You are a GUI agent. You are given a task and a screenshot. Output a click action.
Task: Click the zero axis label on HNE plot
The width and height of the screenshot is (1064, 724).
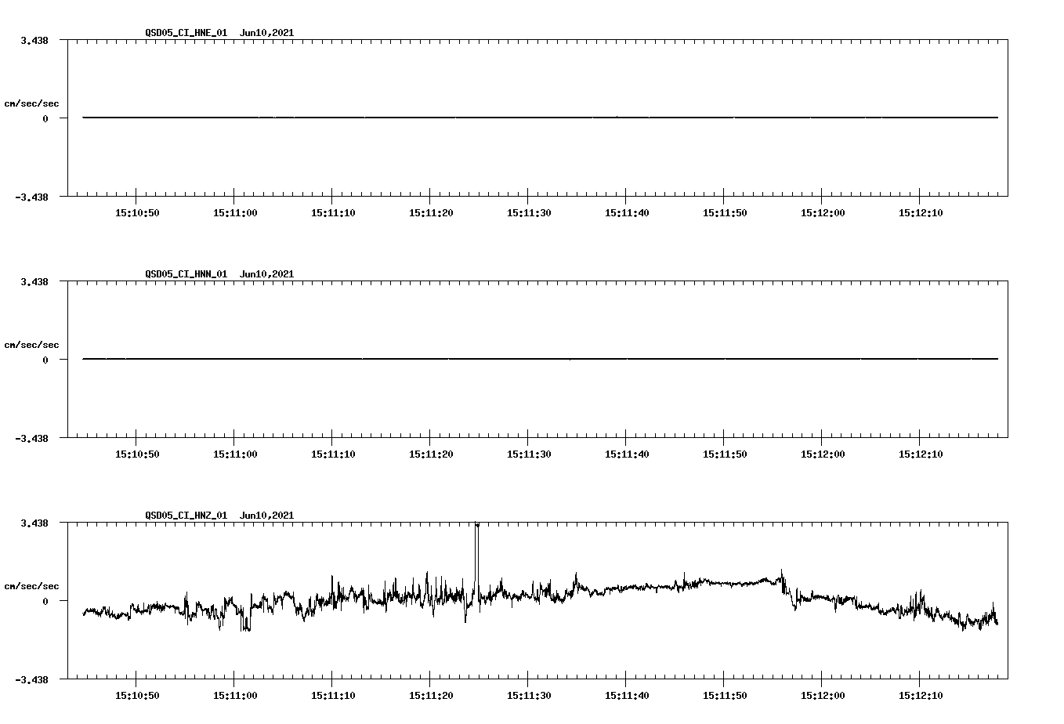[45, 119]
